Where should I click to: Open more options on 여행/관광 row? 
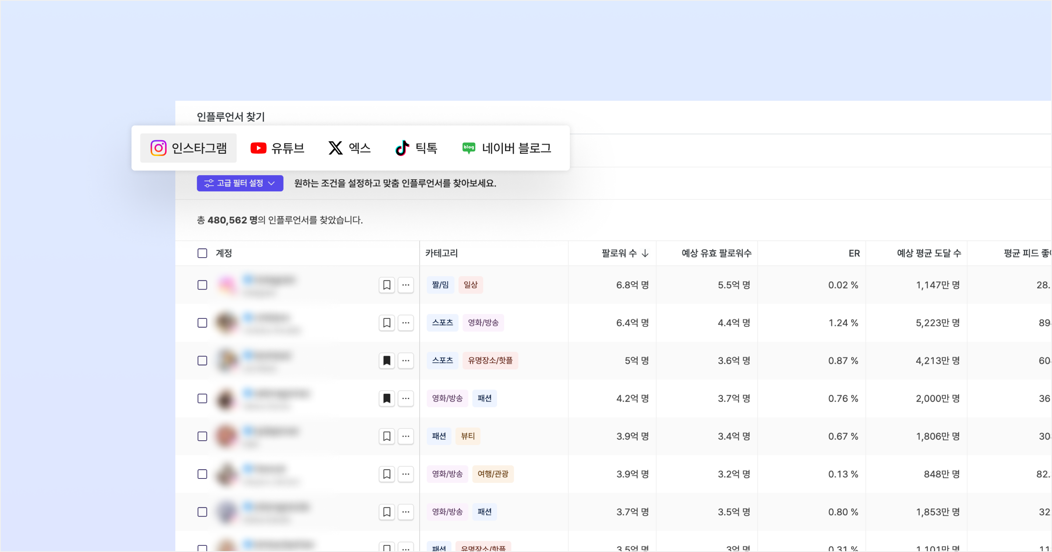406,474
